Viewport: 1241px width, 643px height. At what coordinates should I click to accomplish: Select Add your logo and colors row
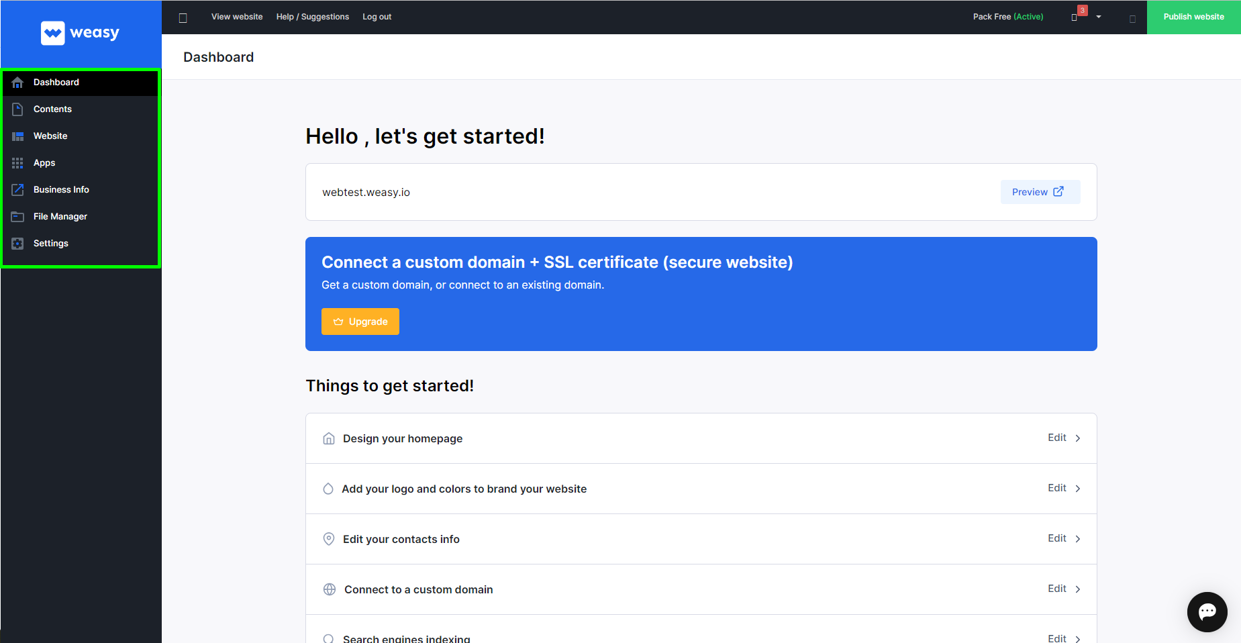point(701,489)
